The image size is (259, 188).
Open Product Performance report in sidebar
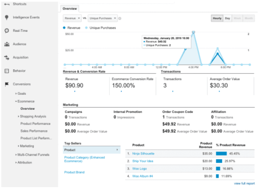[36, 124]
